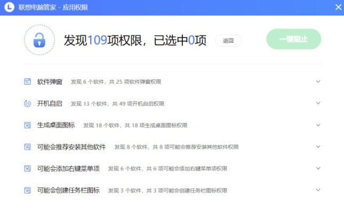Click the 可能会推荐安装其他软件 row icon
The image size is (344, 208).
point(27,147)
